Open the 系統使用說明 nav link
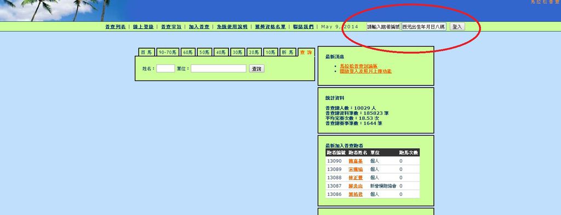Viewport: 561px width, 215px height. click(232, 27)
